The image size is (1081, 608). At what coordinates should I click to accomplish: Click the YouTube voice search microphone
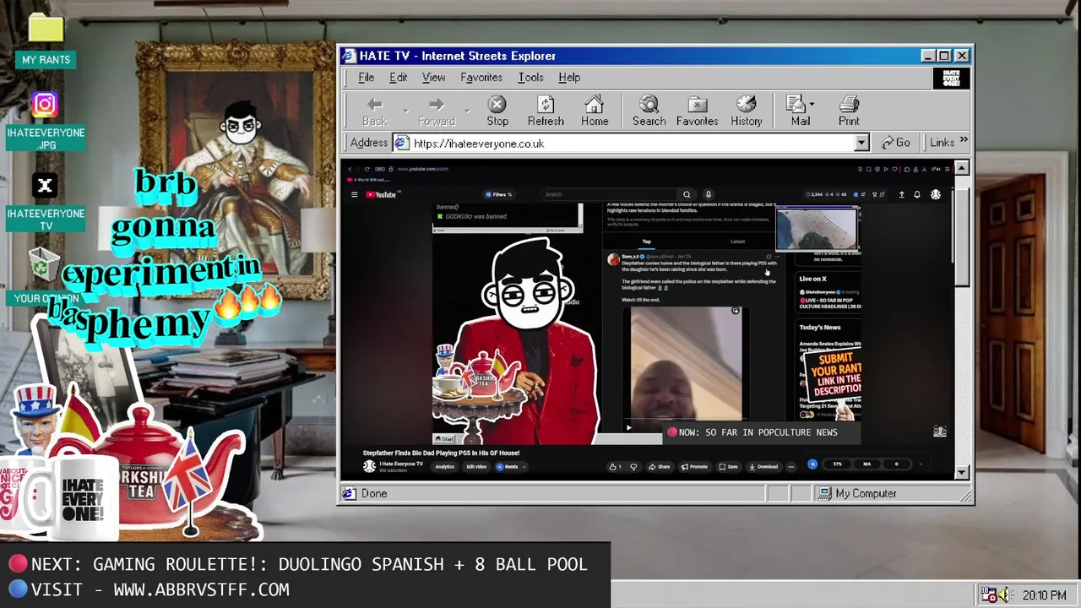tap(709, 194)
